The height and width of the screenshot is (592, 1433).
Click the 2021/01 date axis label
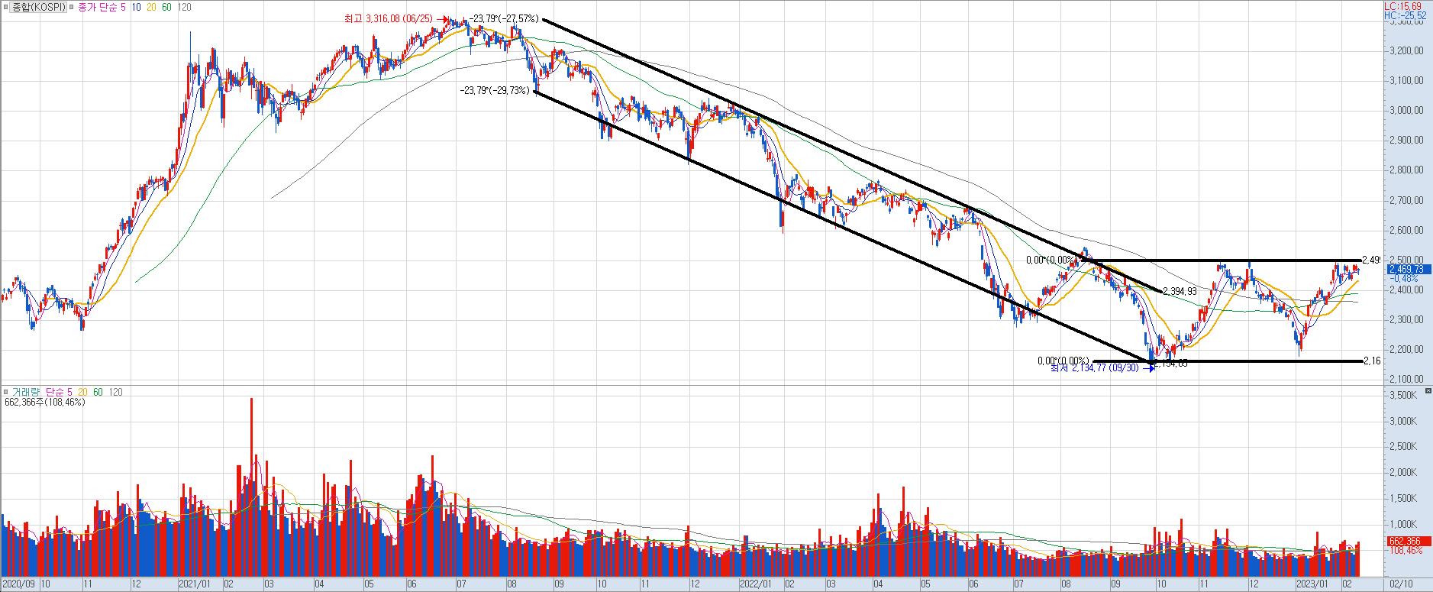click(x=194, y=584)
